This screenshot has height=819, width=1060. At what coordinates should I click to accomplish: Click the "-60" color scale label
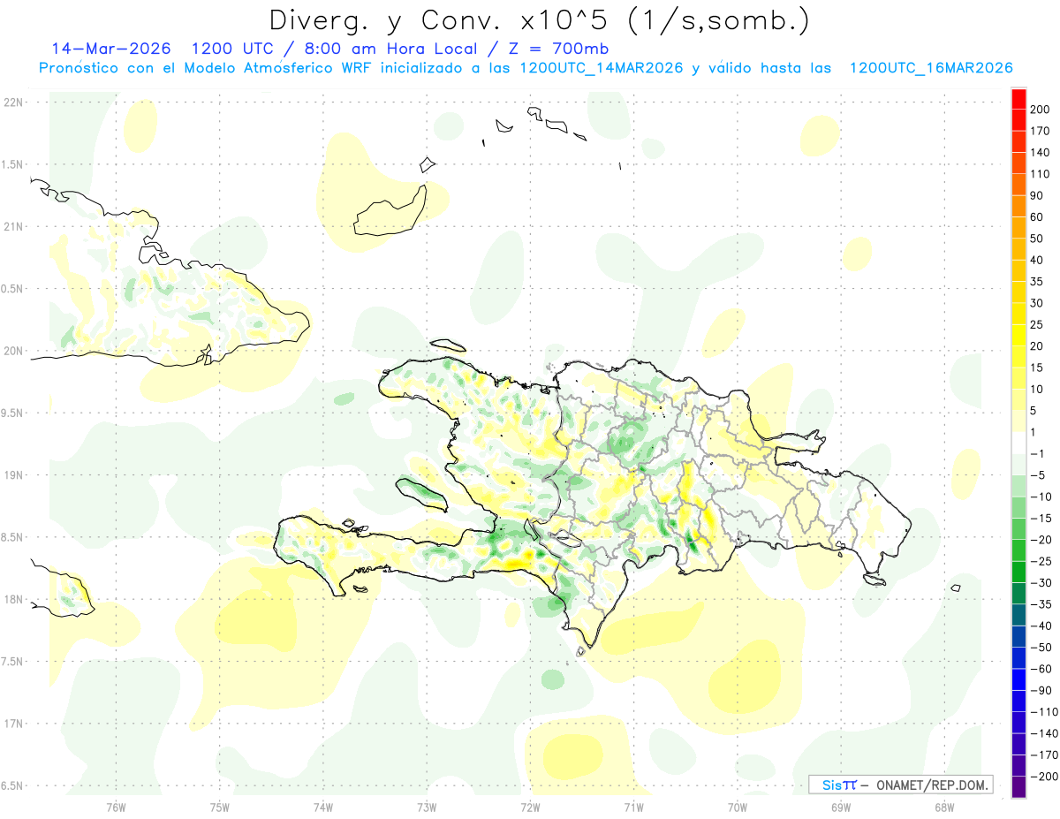[1041, 669]
